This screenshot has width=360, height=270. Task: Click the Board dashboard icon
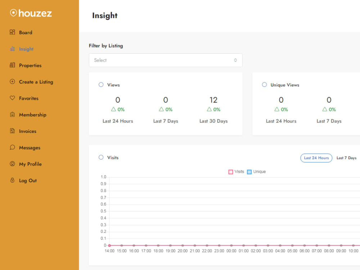coord(12,32)
